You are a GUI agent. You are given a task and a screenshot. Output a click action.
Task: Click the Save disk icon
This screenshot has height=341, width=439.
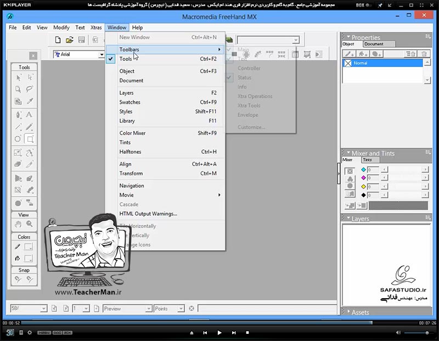click(81, 40)
